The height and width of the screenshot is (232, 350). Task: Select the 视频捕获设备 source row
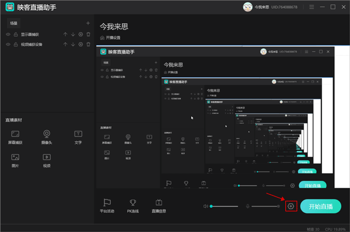click(48, 45)
